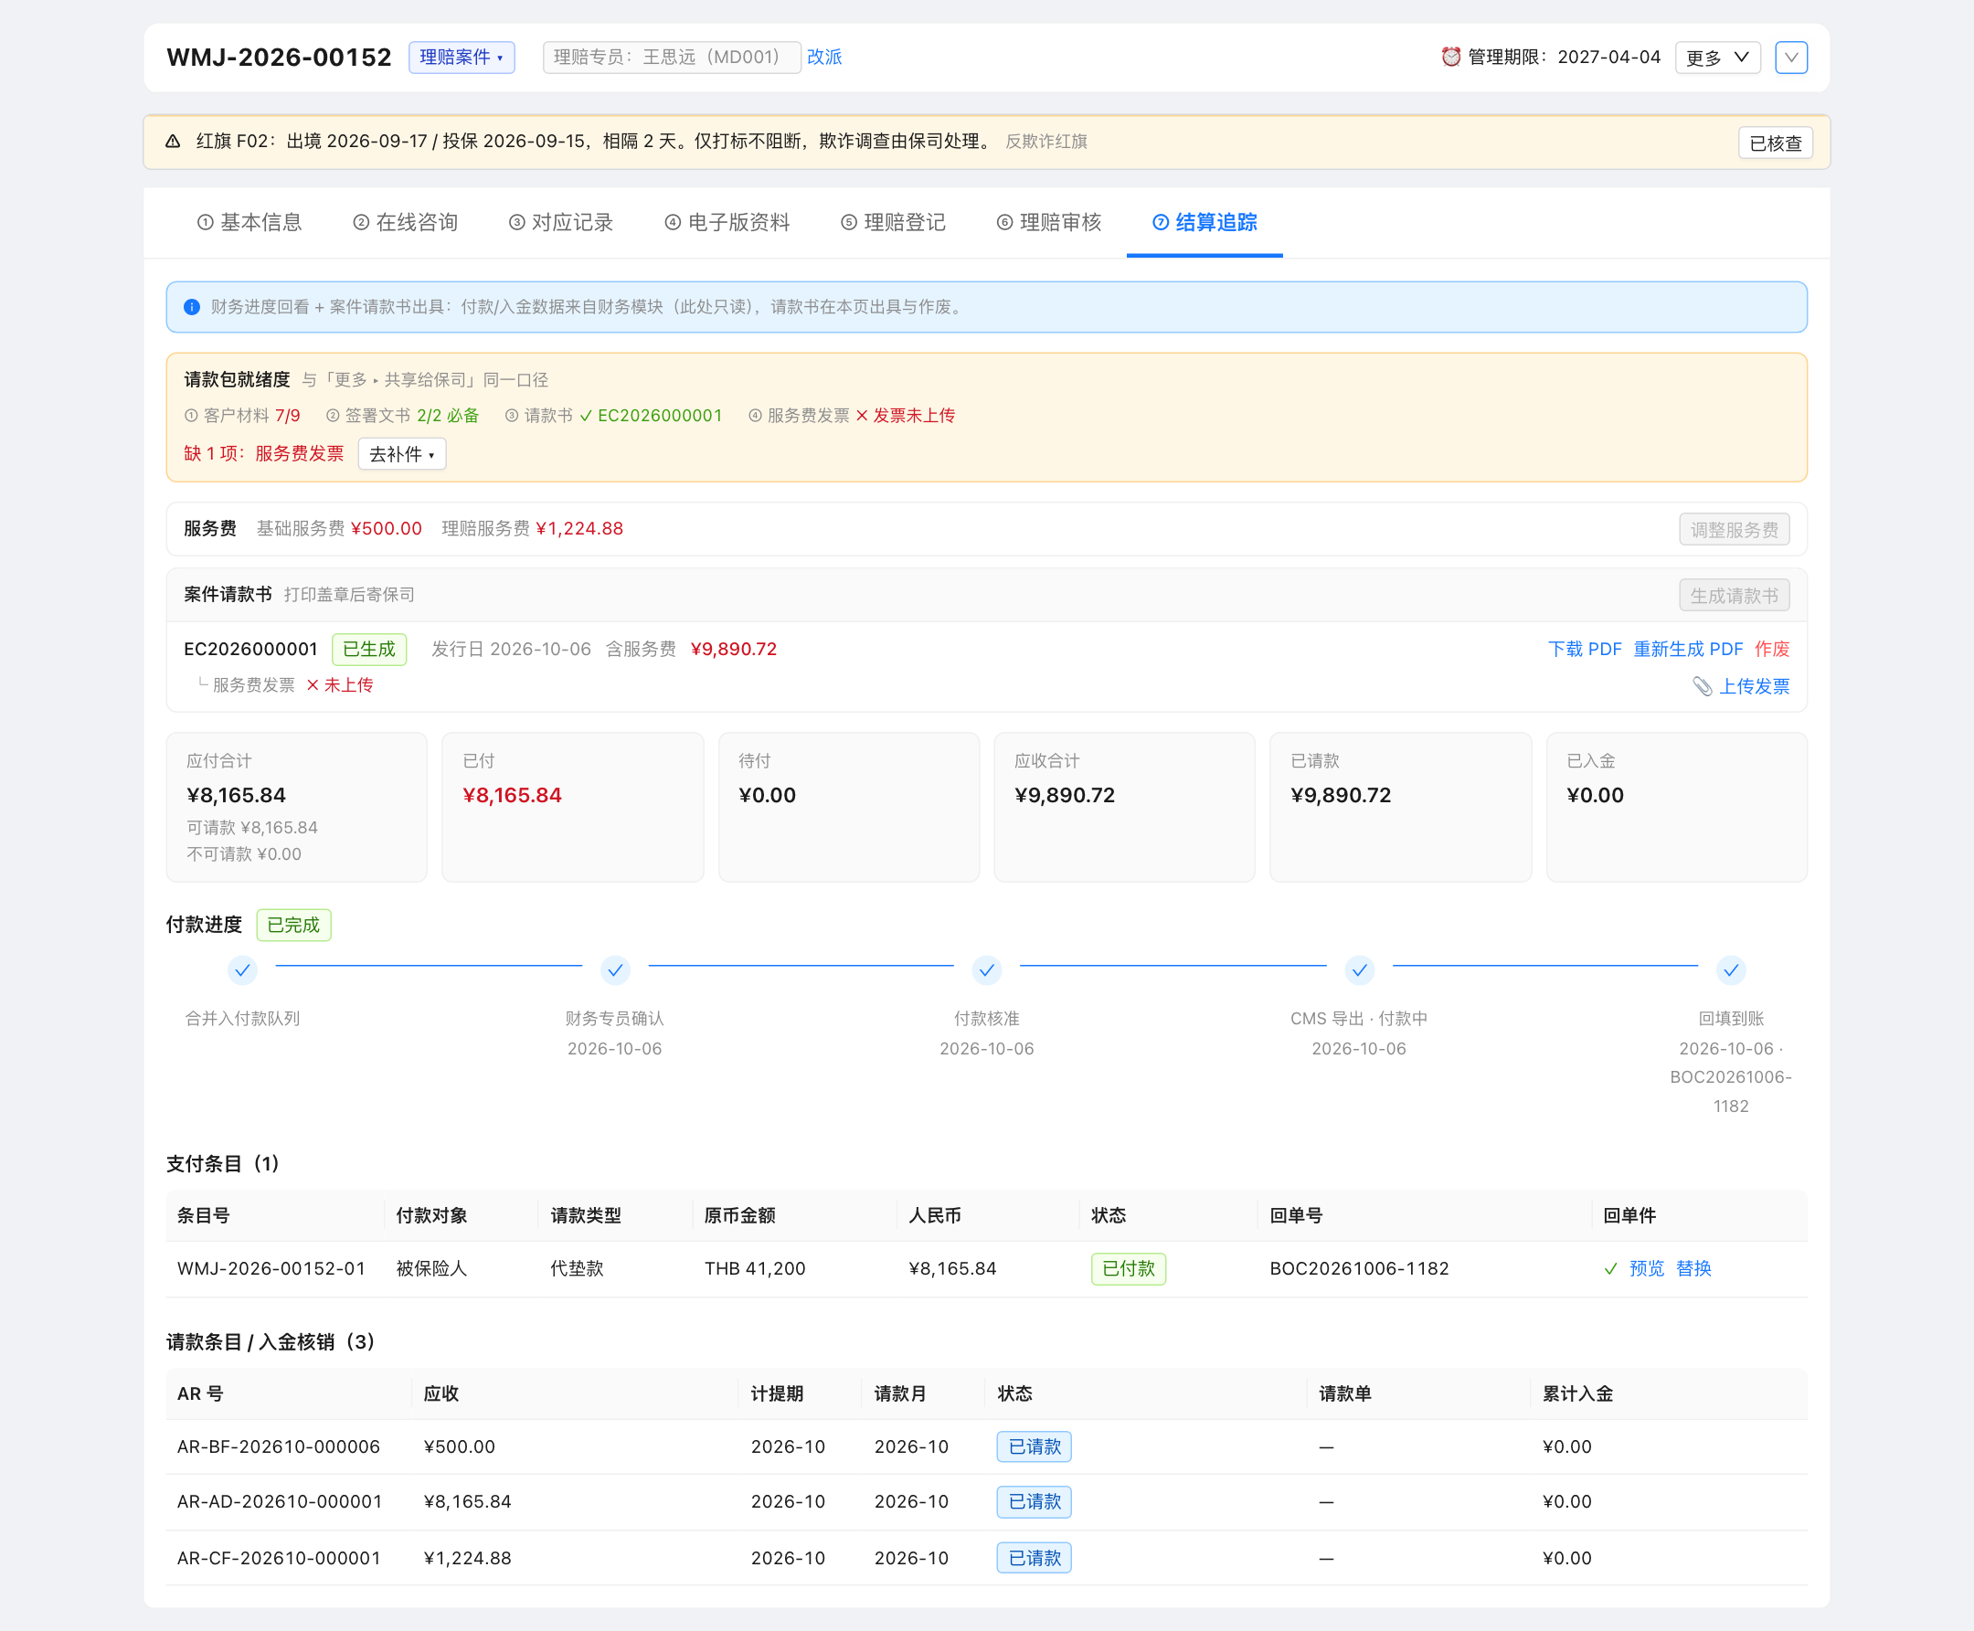Click the alarm clock icon beside 管理期限
Image resolution: width=1974 pixels, height=1631 pixels.
click(1450, 57)
